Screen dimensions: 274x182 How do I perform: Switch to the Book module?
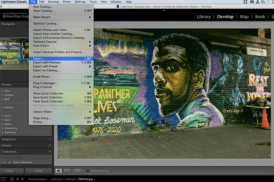point(260,17)
